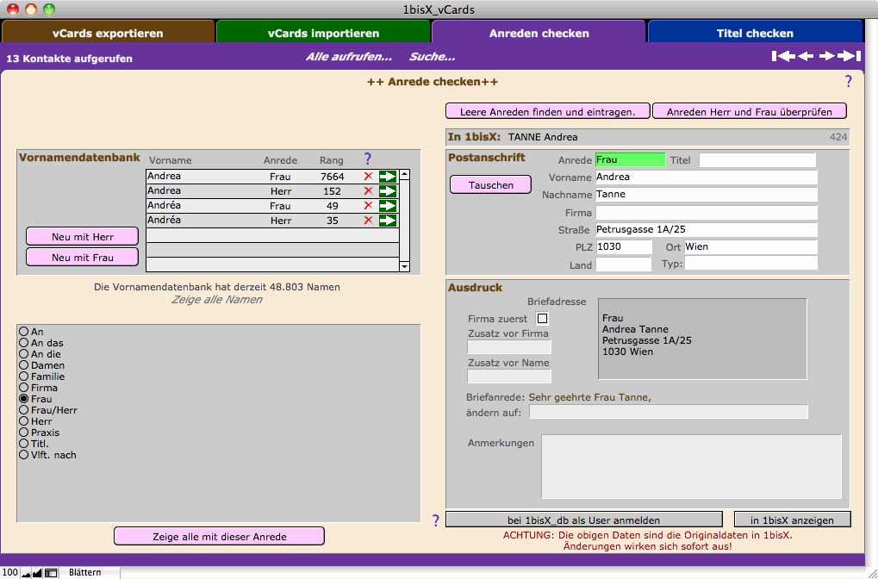Apply the Andrea Herr rank 152 entry with green arrow

tap(387, 191)
